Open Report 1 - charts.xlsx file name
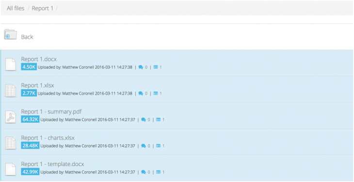Image resolution: width=354 pixels, height=182 pixels. (48, 138)
